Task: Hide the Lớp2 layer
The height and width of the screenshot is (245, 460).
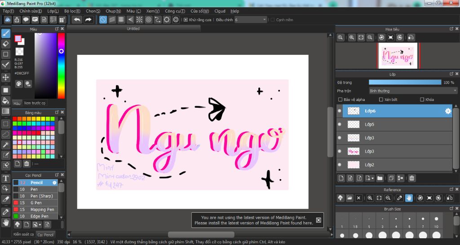Action: point(340,165)
